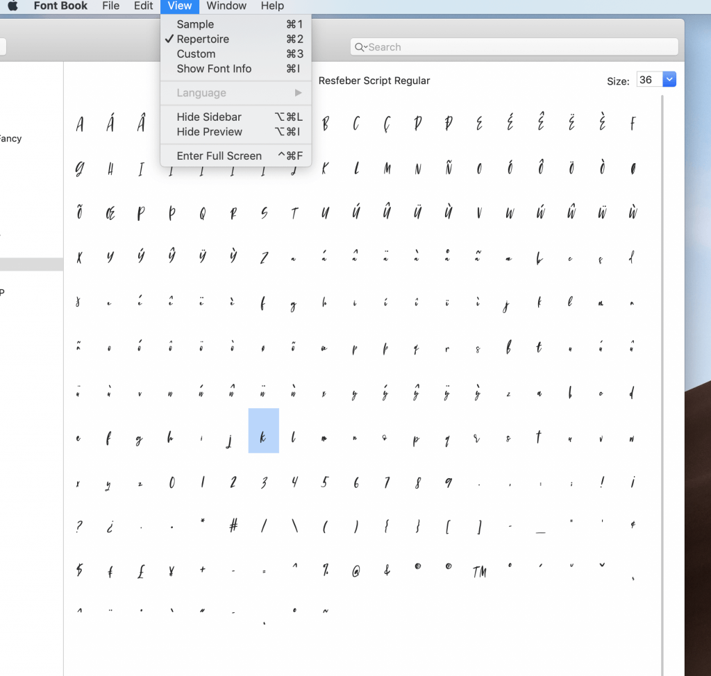711x676 pixels.
Task: Open search options via magnifier icon
Action: (x=360, y=47)
